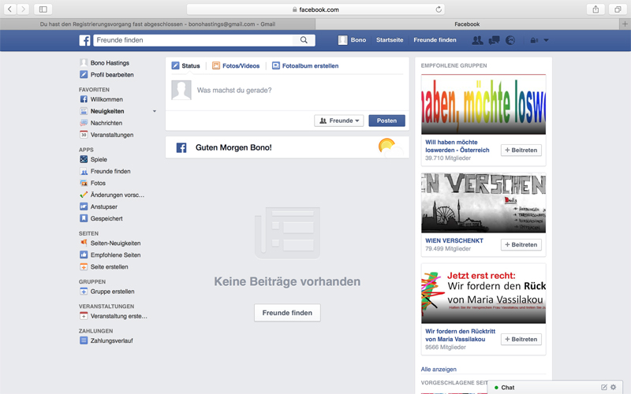
Task: Click the Safari share icon
Action: pyautogui.click(x=596, y=9)
